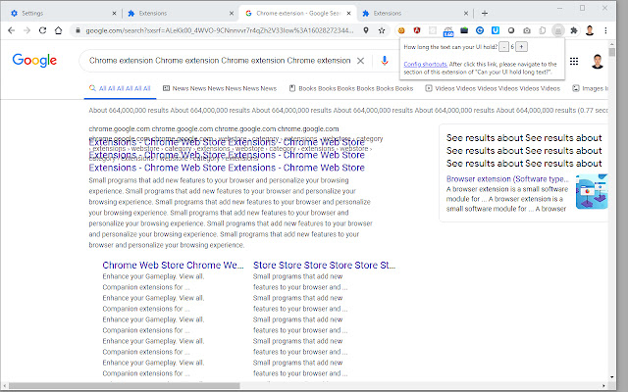Click the highlighted active extension icon
This screenshot has width=628, height=392.
click(x=558, y=30)
